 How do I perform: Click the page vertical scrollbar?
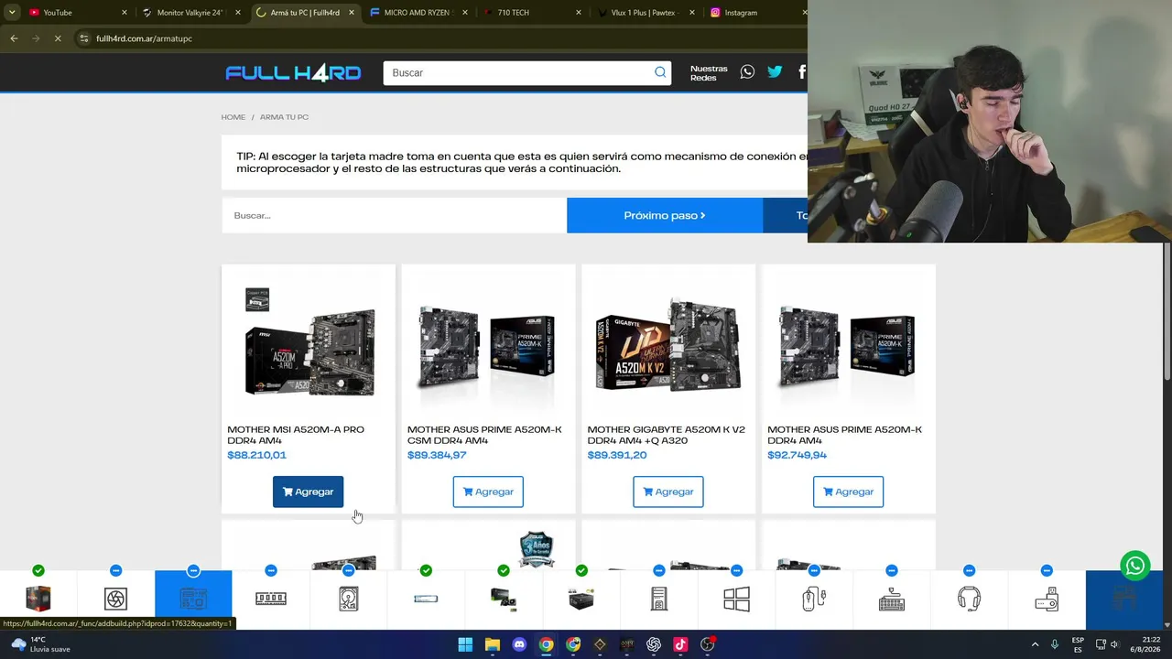pos(1167,311)
